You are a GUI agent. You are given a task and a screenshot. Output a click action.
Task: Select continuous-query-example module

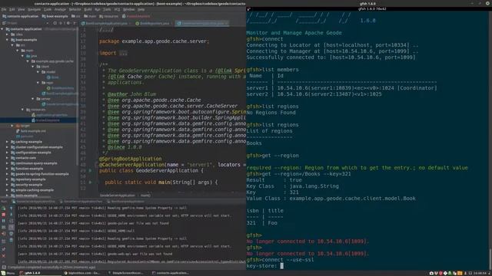pos(34,163)
